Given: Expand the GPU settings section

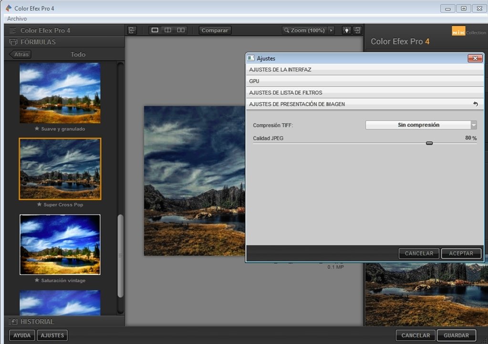Looking at the screenshot, I should pos(365,81).
